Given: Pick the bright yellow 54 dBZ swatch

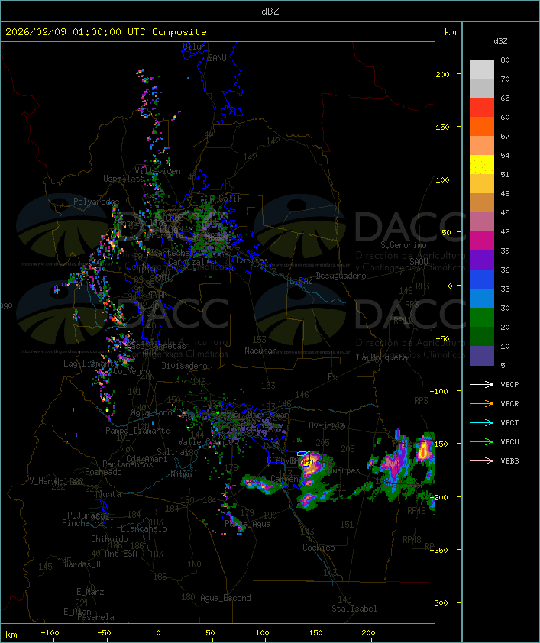Looking at the screenshot, I should pos(482,164).
